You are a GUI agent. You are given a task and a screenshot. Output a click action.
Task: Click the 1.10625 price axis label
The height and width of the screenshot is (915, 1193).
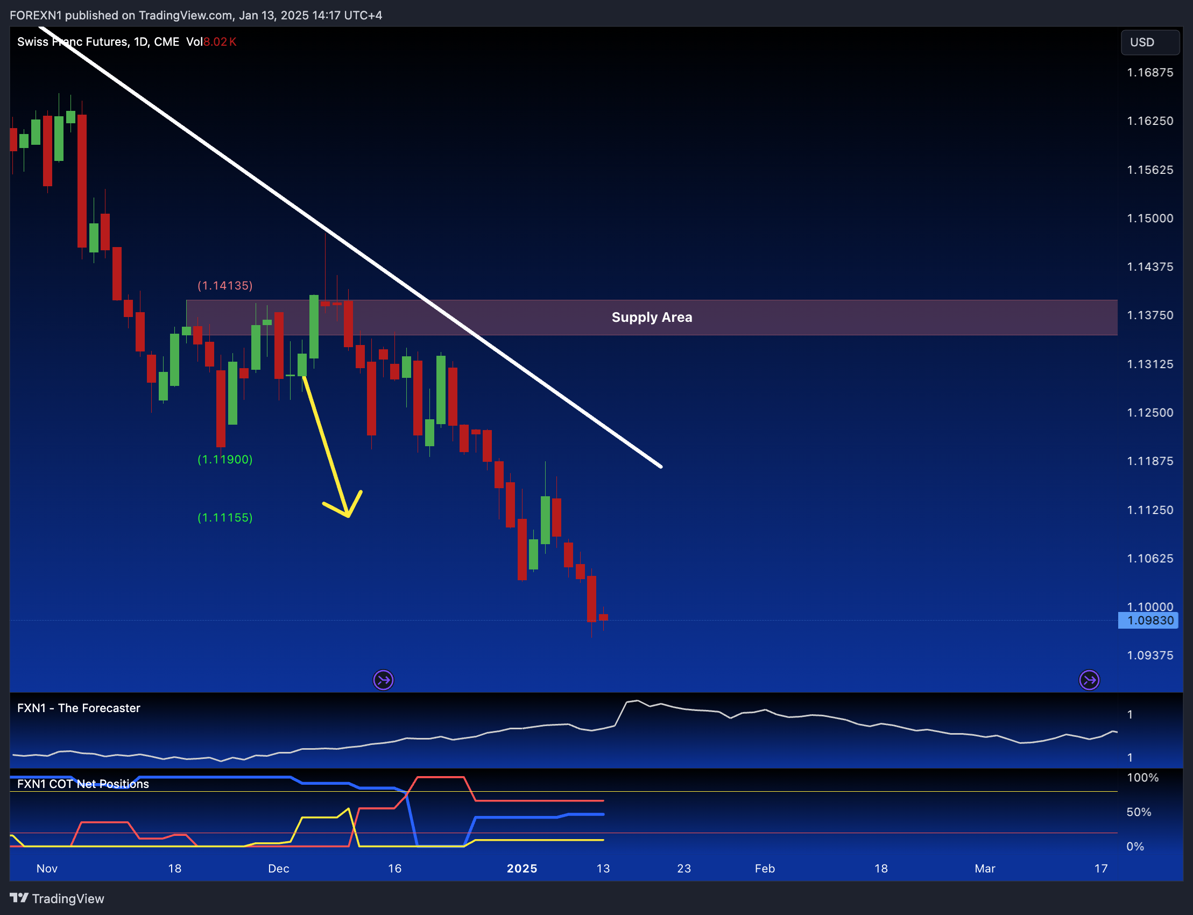coord(1150,558)
